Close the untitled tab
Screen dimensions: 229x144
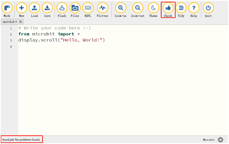pyautogui.click(x=20, y=22)
